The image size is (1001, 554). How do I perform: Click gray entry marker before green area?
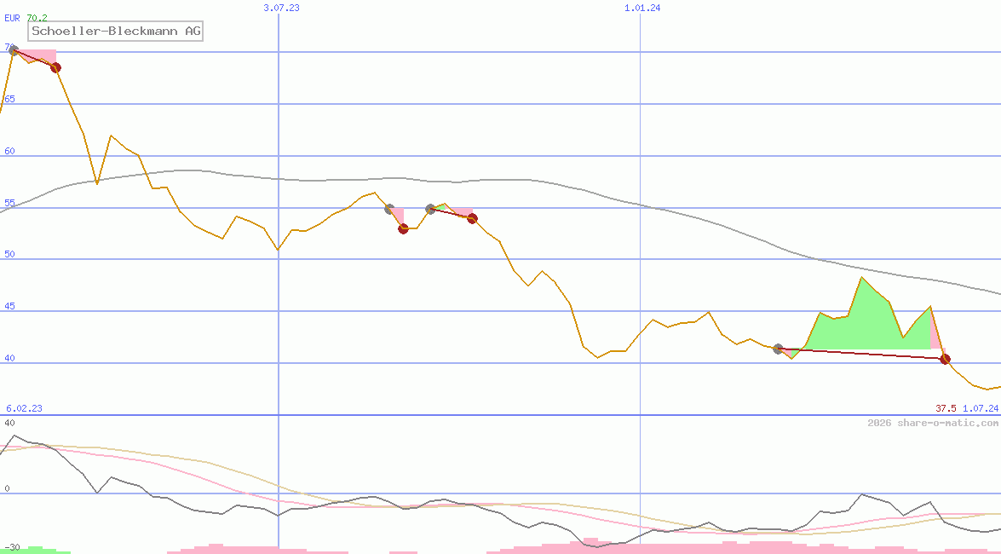pyautogui.click(x=778, y=349)
